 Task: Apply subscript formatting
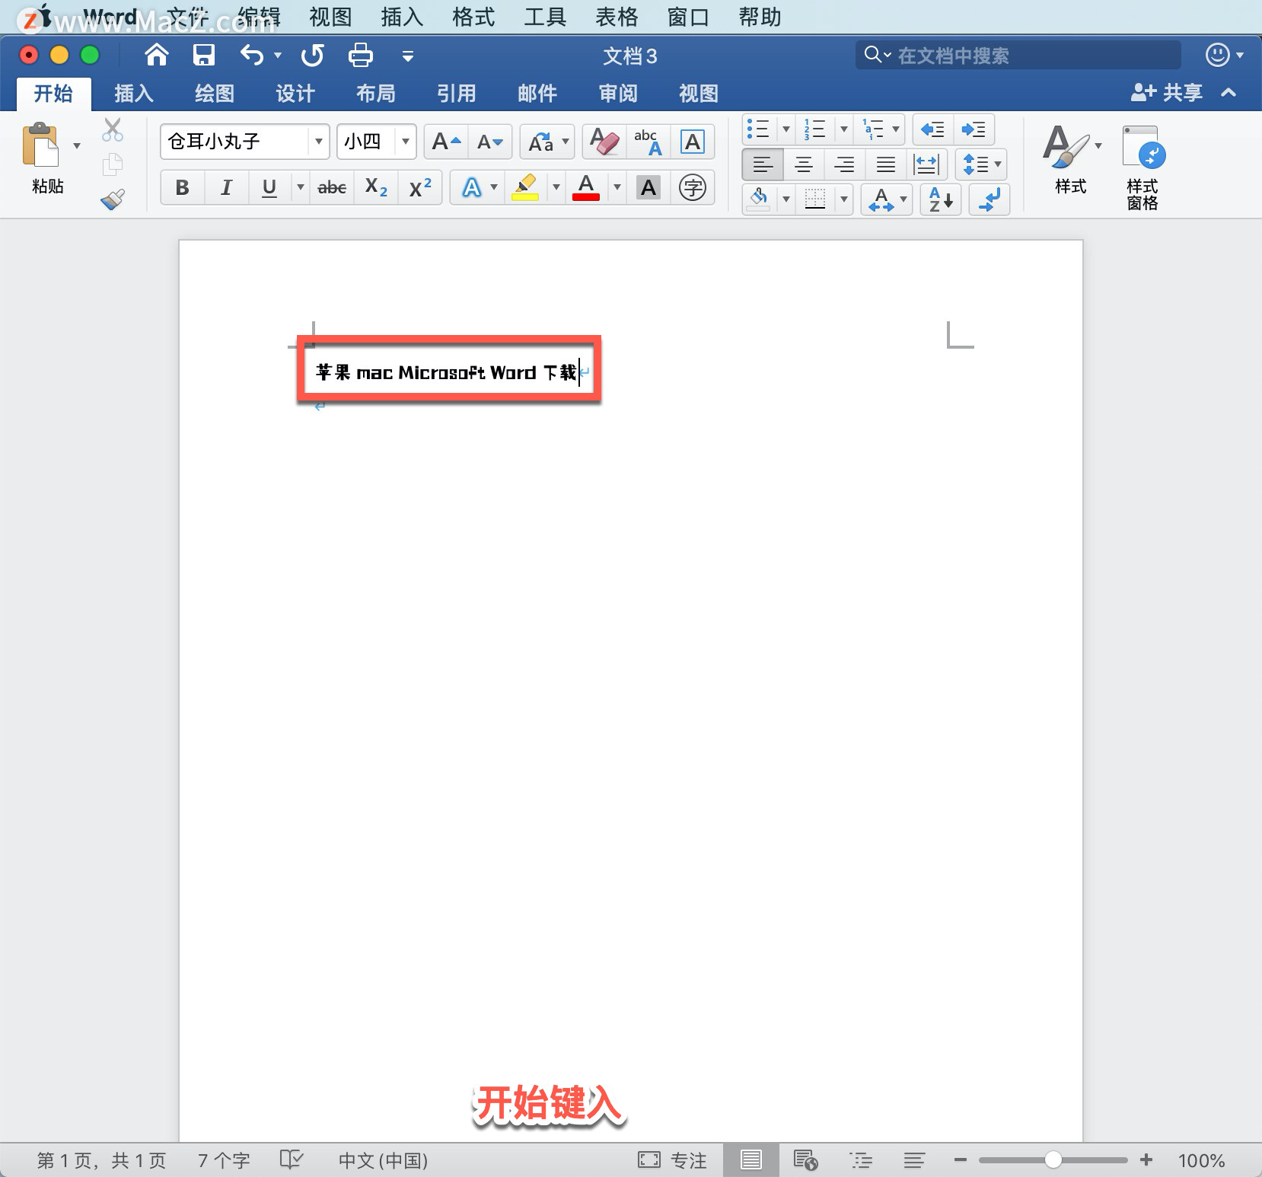(376, 187)
